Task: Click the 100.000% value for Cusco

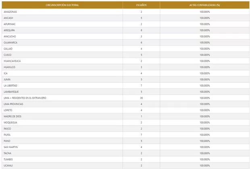Action: pyautogui.click(x=205, y=55)
